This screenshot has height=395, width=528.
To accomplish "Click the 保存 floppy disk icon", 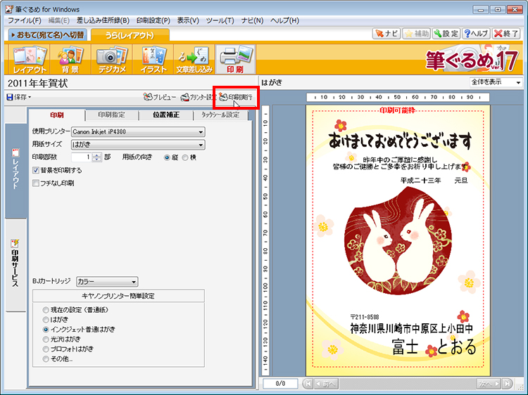I will coord(10,97).
